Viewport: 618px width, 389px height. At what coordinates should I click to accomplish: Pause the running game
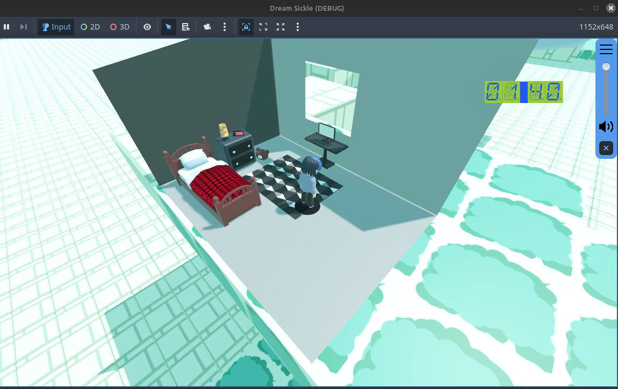(x=6, y=27)
